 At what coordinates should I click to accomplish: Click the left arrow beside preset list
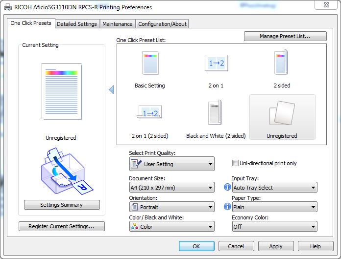tap(111, 89)
